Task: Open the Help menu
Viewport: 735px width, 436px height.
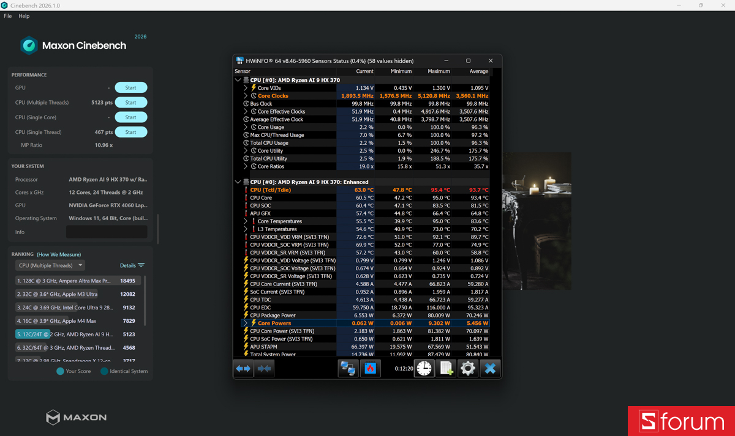Action: (x=24, y=16)
